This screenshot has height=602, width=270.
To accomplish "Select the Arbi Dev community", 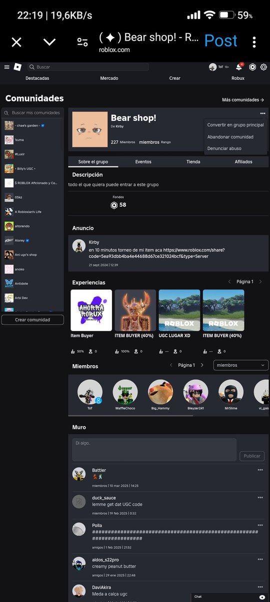I will [32, 298].
